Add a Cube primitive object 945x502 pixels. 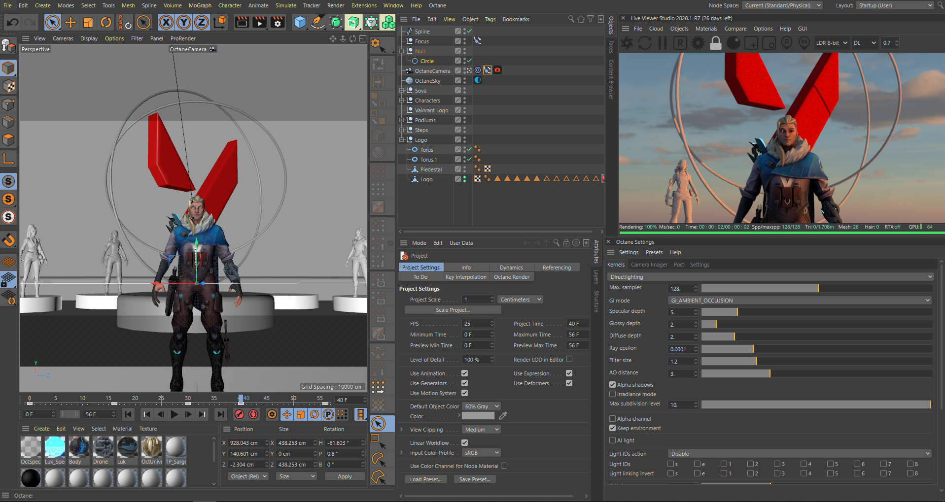click(300, 22)
